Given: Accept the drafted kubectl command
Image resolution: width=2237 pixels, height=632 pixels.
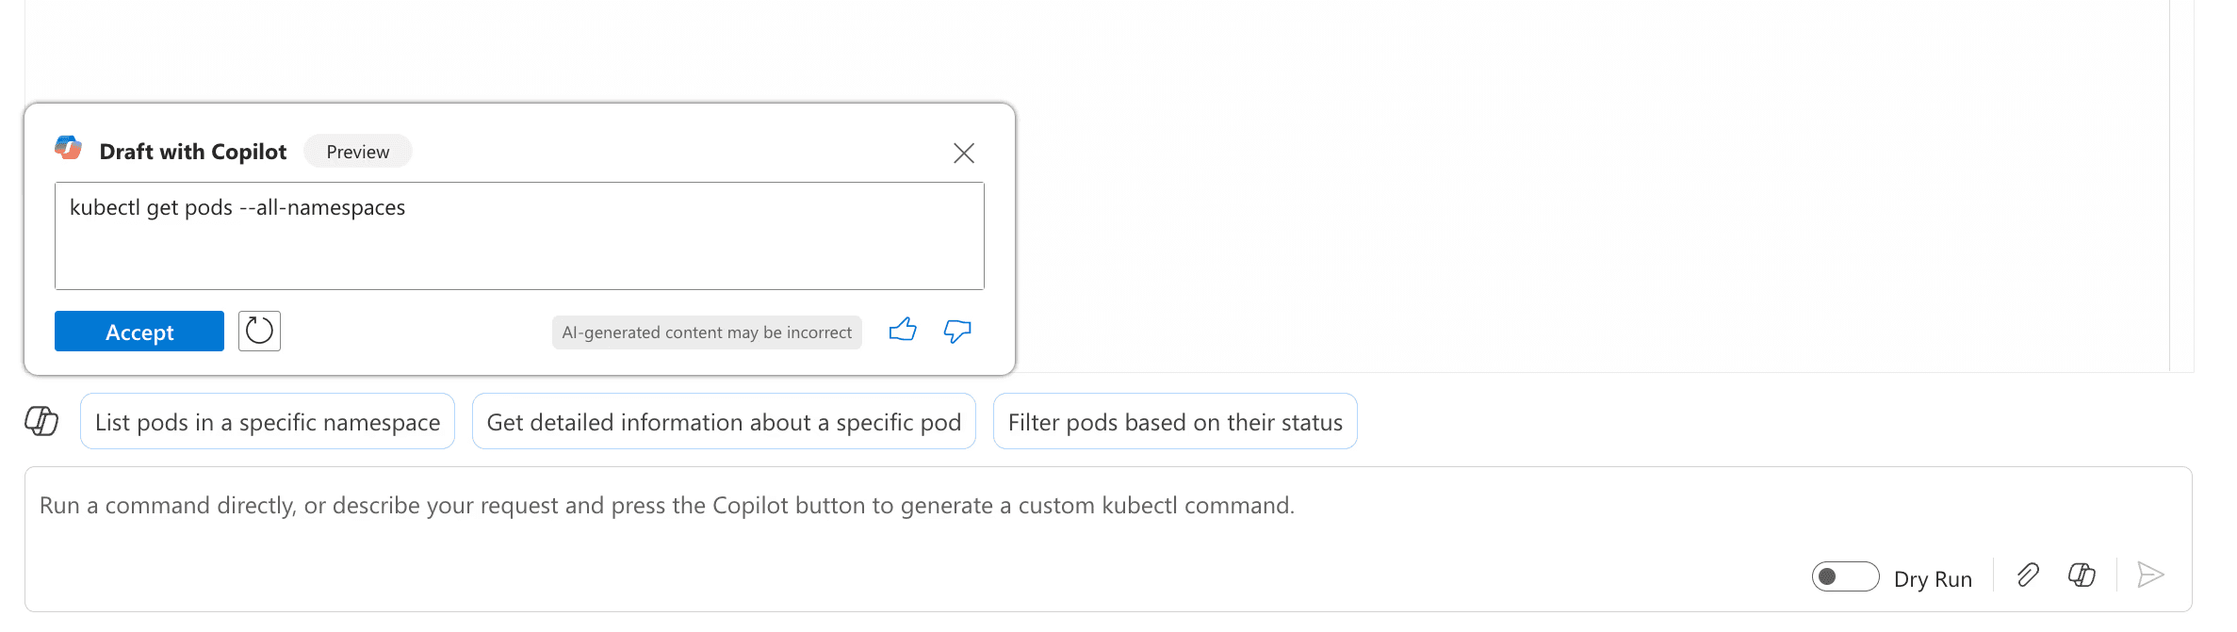Looking at the screenshot, I should click(x=139, y=332).
